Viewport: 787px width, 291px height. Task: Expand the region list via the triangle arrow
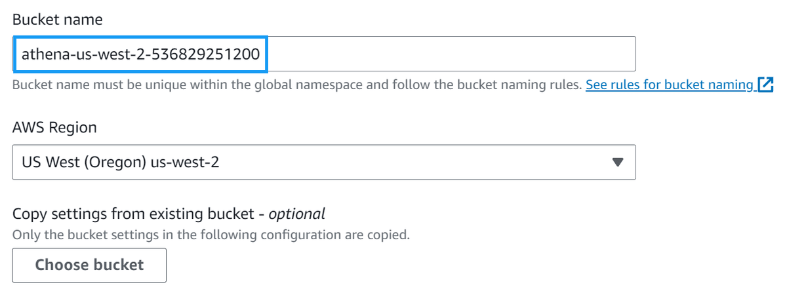pyautogui.click(x=616, y=162)
